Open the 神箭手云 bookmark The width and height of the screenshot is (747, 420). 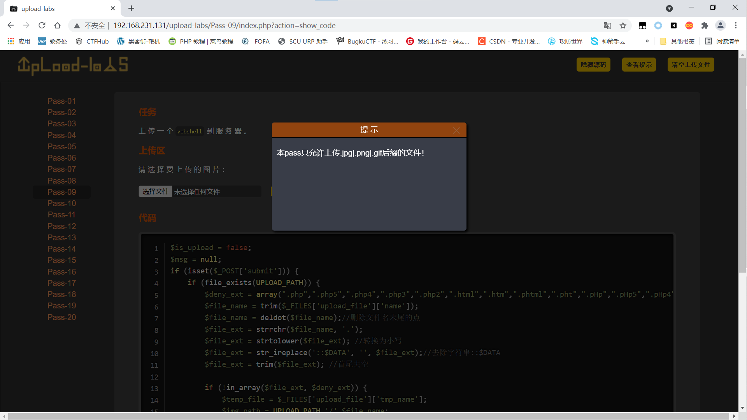tap(608, 41)
